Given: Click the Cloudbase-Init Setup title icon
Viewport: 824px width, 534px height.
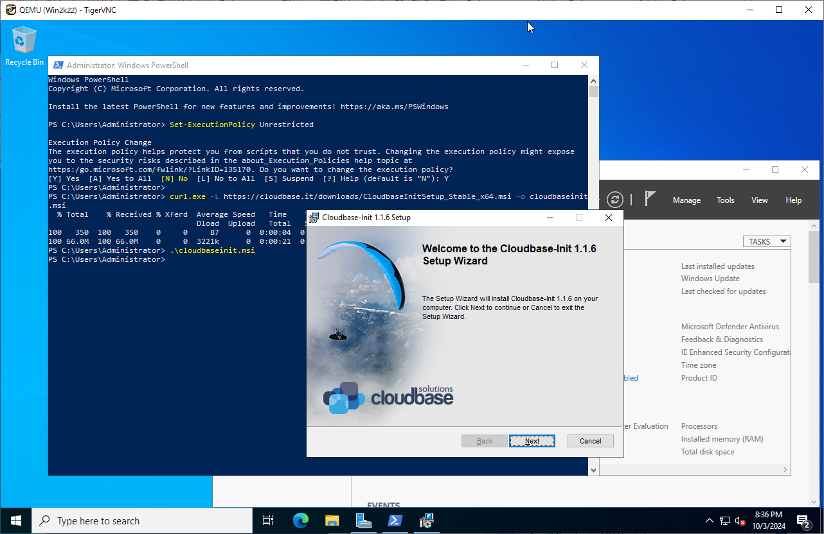Looking at the screenshot, I should pos(314,218).
